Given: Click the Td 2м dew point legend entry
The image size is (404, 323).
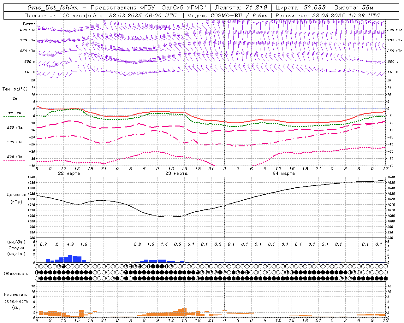Looking at the screenshot, I should click(15, 113).
